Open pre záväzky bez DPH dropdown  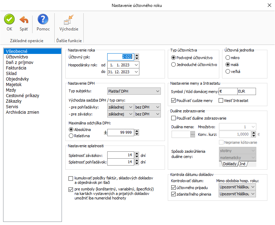(x=147, y=114)
